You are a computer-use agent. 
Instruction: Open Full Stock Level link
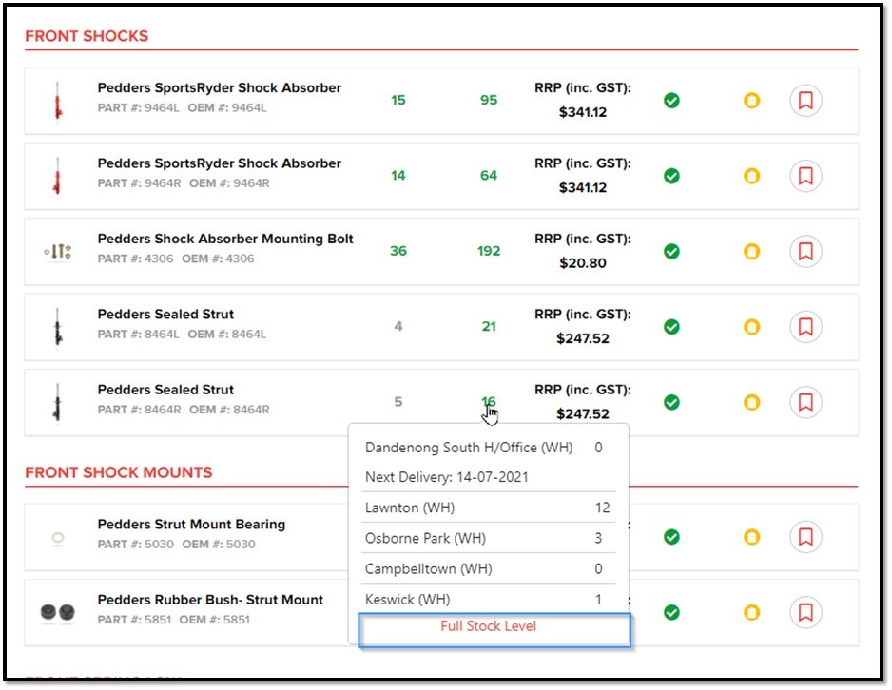[x=488, y=625]
